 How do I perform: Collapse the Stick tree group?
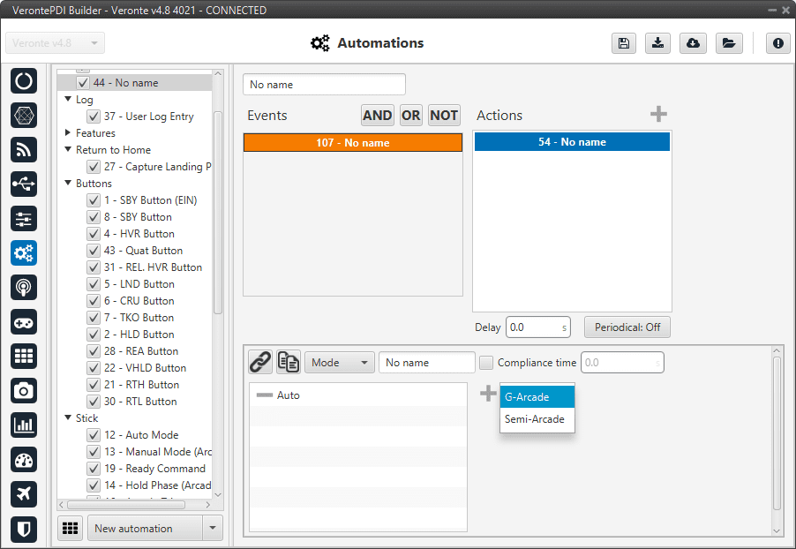click(68, 417)
